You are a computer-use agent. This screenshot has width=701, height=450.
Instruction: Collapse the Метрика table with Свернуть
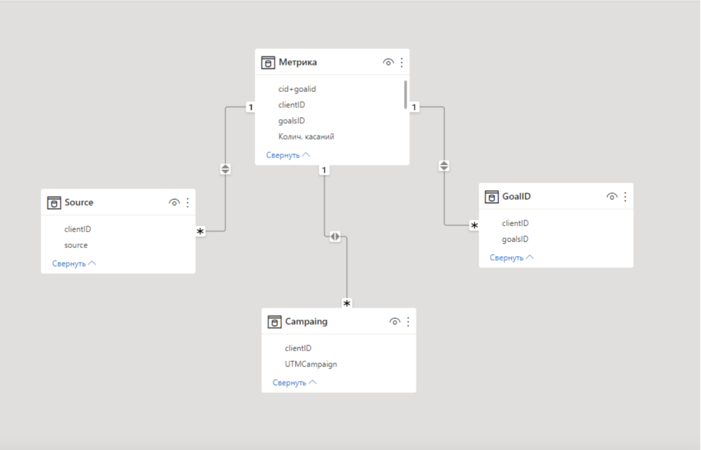click(x=288, y=155)
